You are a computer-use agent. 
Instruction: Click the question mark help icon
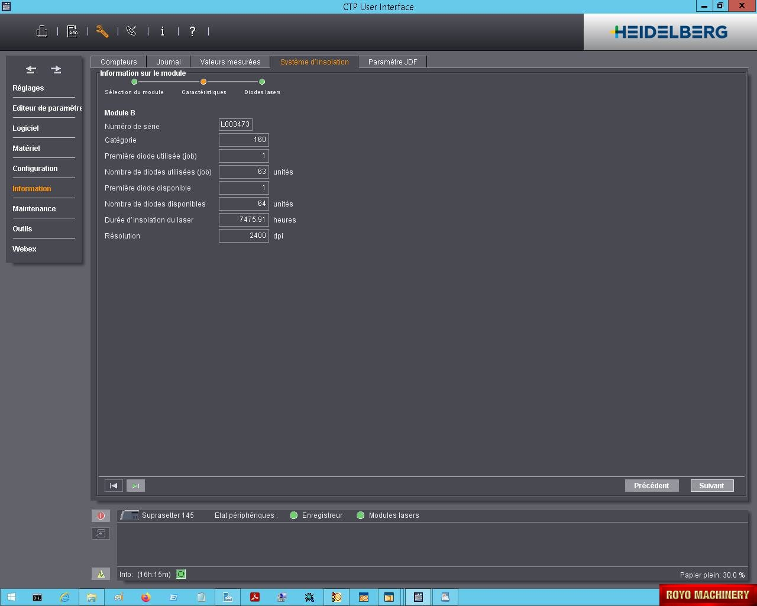[192, 31]
